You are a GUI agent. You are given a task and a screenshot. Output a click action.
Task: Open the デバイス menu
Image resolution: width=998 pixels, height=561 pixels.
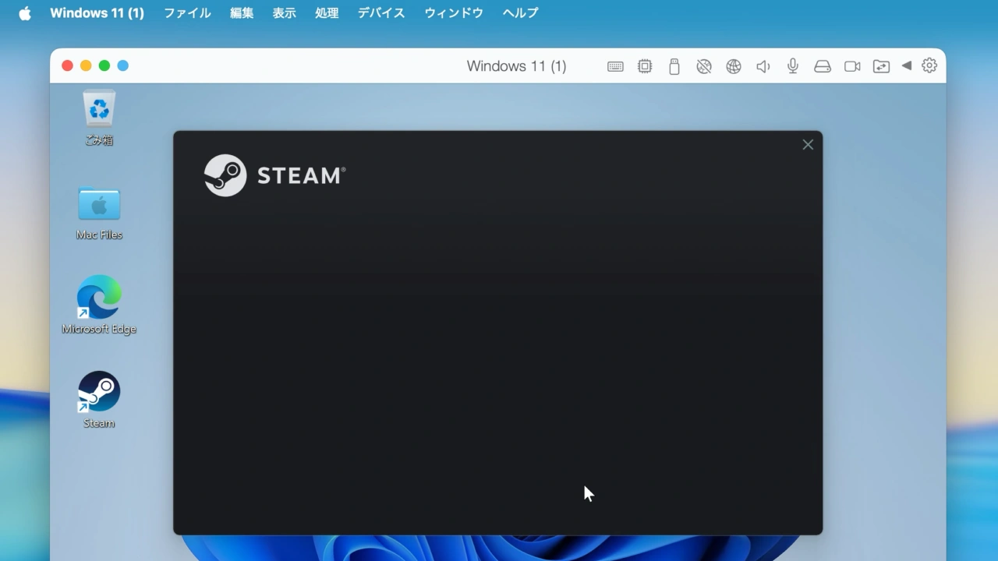(x=380, y=12)
